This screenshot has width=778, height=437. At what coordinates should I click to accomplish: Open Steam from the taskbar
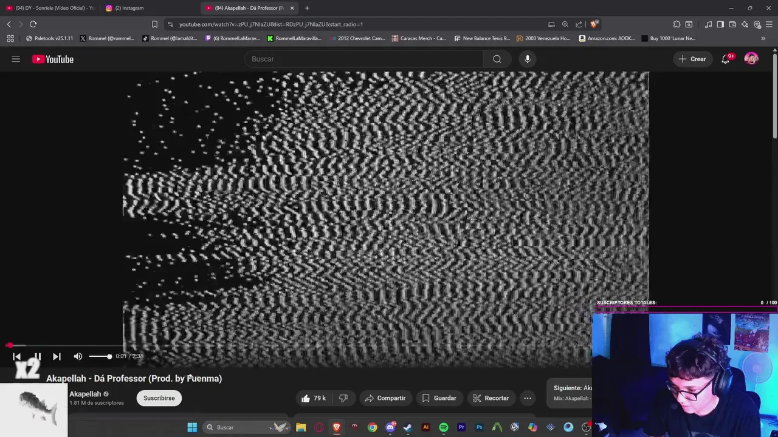click(x=408, y=427)
